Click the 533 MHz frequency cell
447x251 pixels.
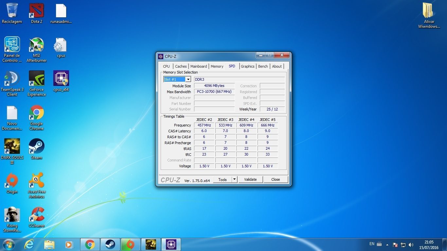tap(225, 125)
